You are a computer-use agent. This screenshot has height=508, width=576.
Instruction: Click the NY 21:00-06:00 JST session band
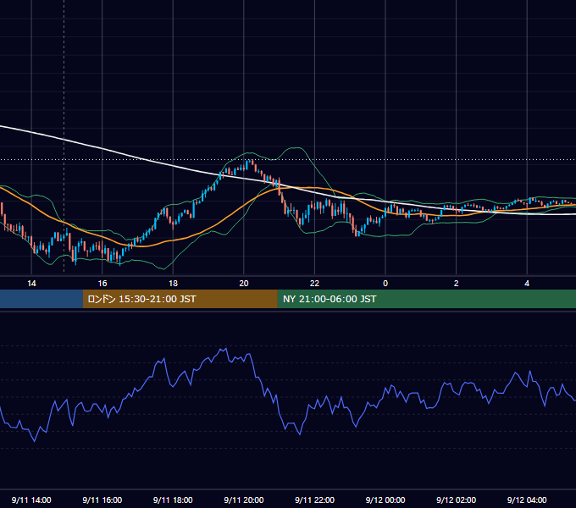(426, 299)
